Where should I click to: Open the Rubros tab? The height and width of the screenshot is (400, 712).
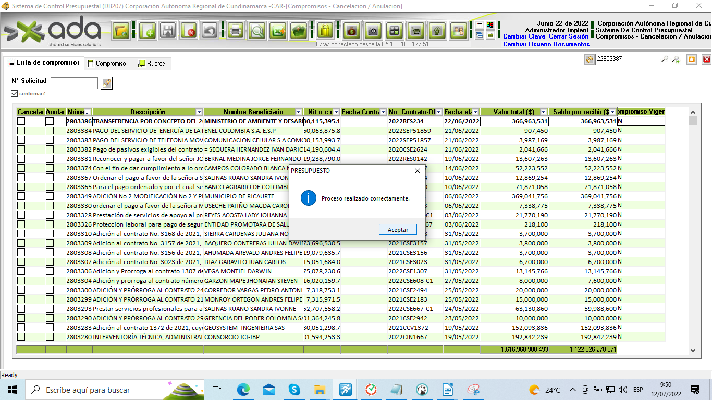pos(152,64)
